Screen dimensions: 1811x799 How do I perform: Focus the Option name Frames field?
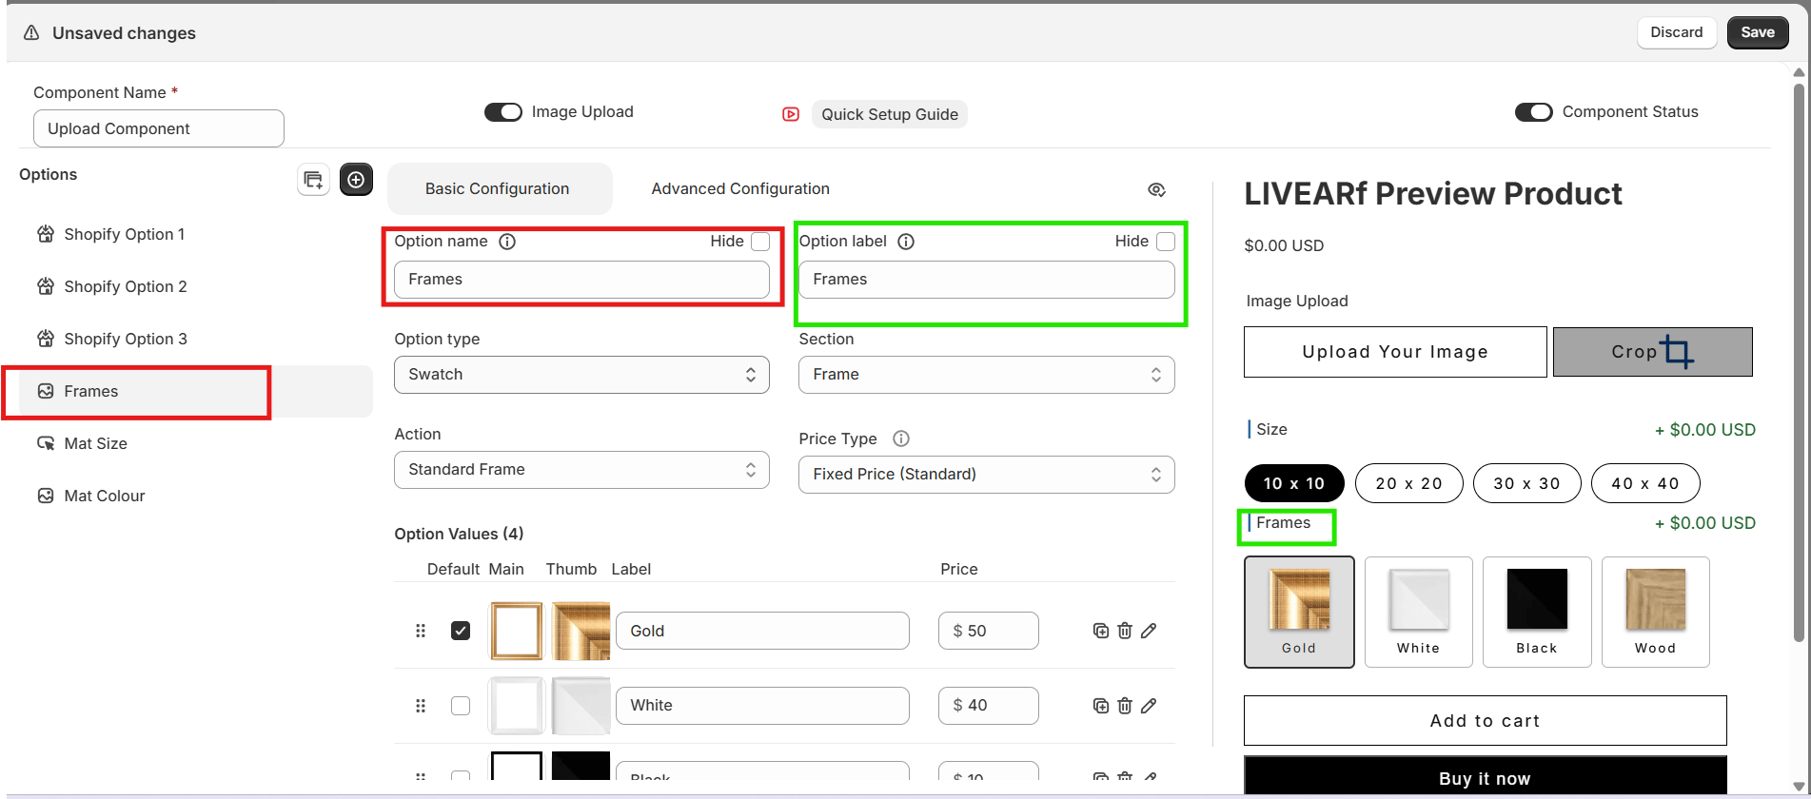[581, 280]
